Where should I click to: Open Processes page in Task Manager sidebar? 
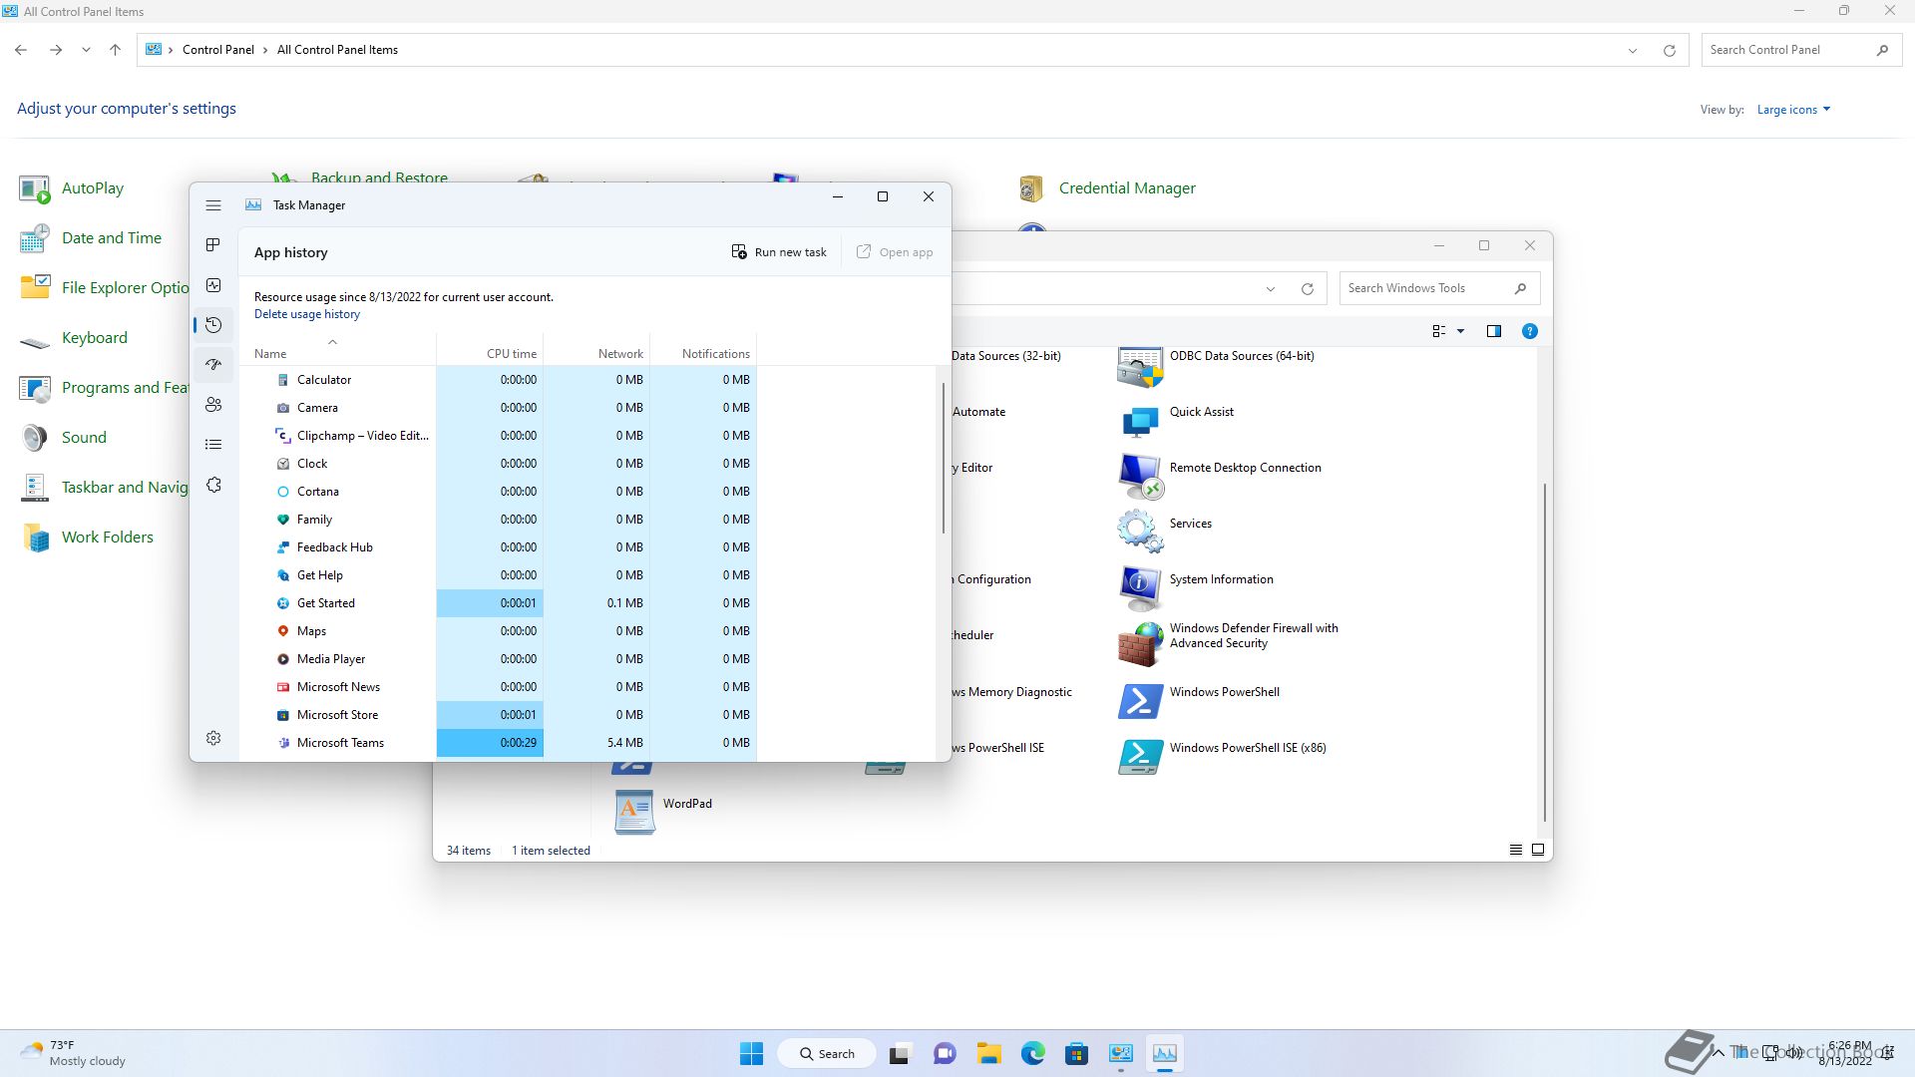point(213,245)
